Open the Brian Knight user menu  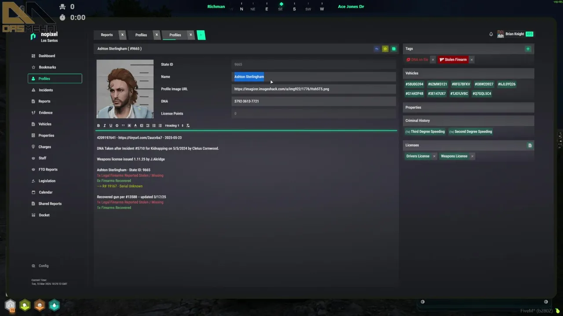point(515,34)
